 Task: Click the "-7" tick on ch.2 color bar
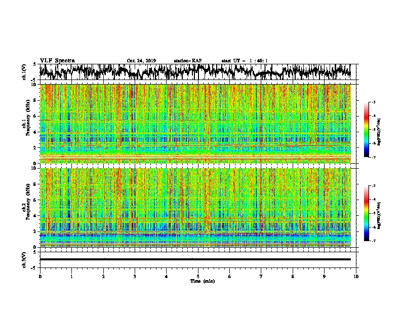(x=374, y=241)
